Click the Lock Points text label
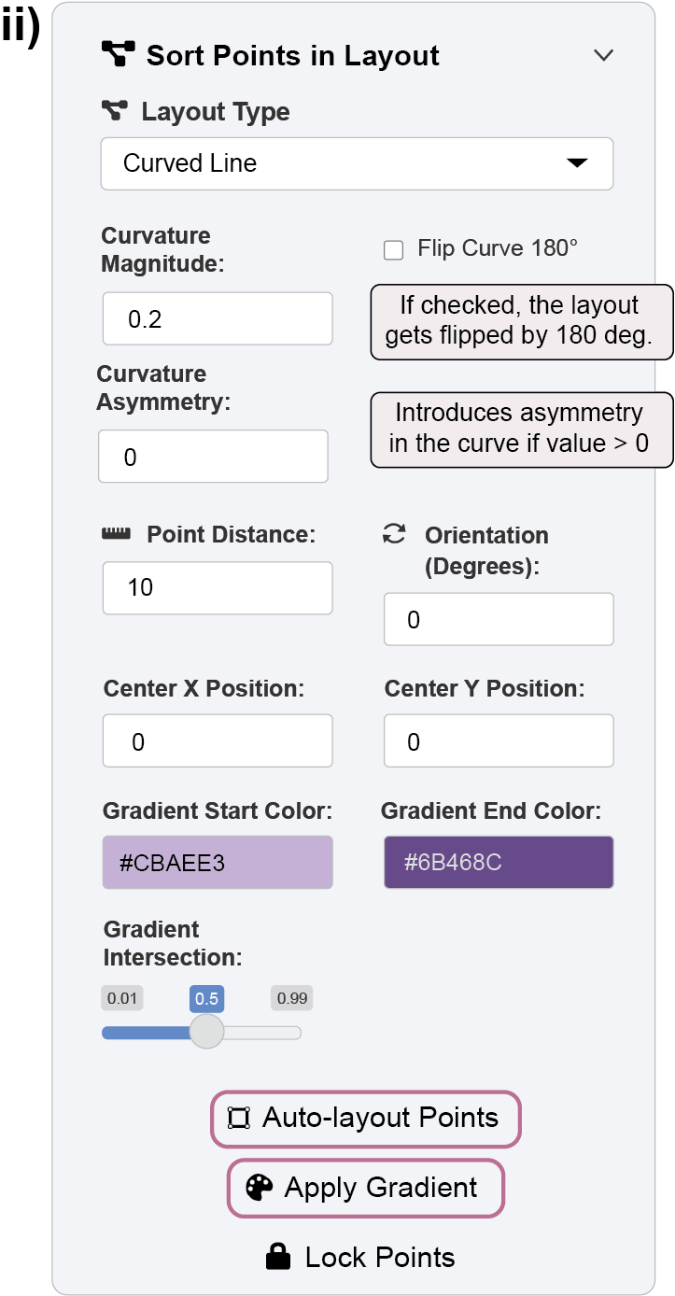This screenshot has height=1296, width=675. point(380,1257)
